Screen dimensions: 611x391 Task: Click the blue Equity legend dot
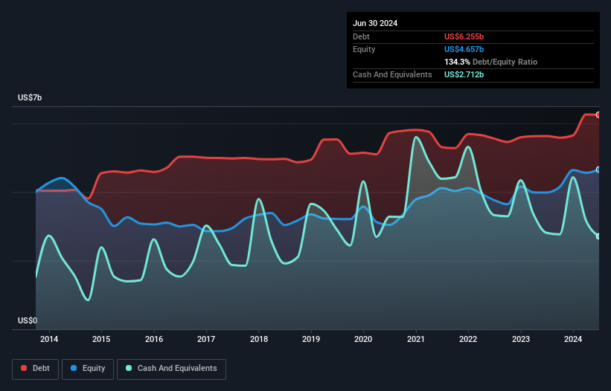74,368
